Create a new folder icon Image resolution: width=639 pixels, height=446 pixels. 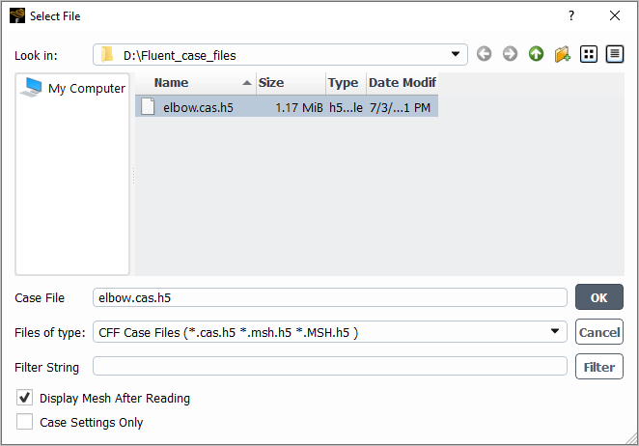click(x=563, y=54)
